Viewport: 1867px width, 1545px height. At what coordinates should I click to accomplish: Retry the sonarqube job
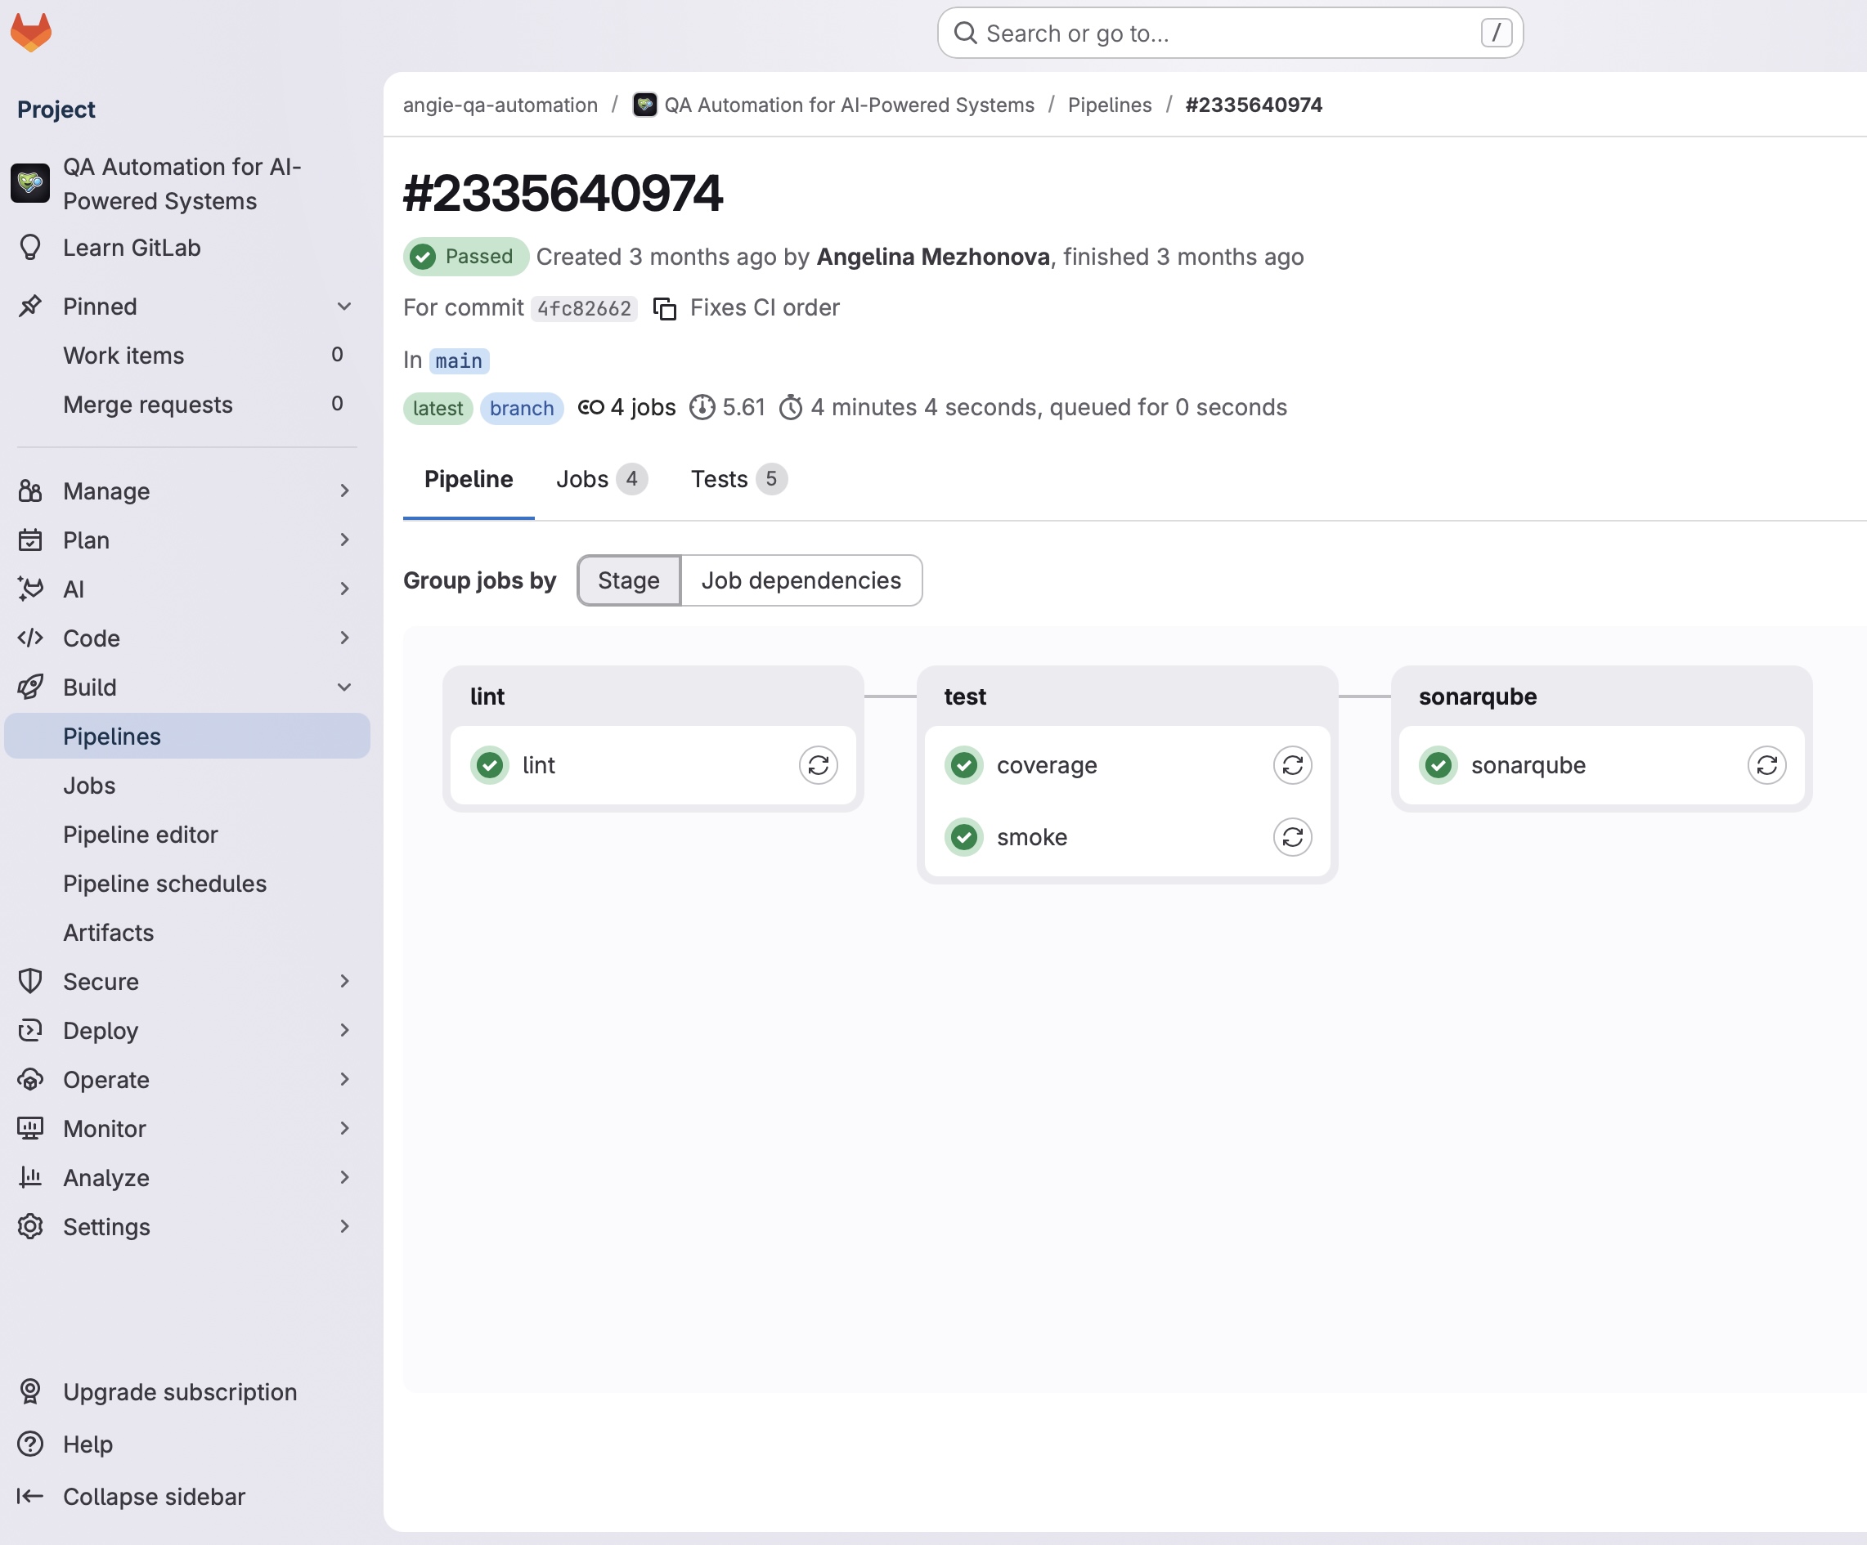[1766, 765]
